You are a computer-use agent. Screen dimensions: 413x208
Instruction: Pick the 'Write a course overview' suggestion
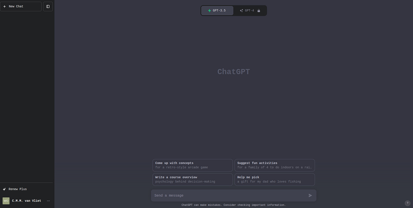pyautogui.click(x=193, y=179)
